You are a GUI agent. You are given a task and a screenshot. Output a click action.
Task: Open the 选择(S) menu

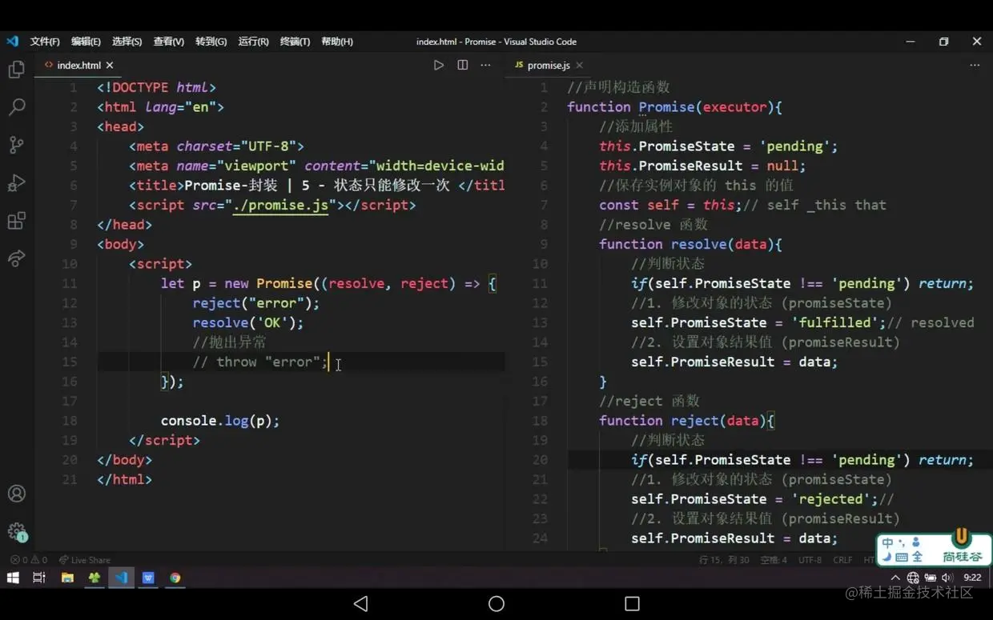[x=127, y=42]
